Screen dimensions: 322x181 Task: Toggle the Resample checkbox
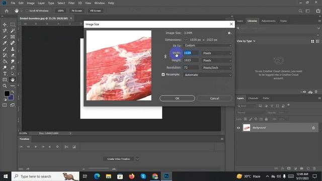click(163, 74)
